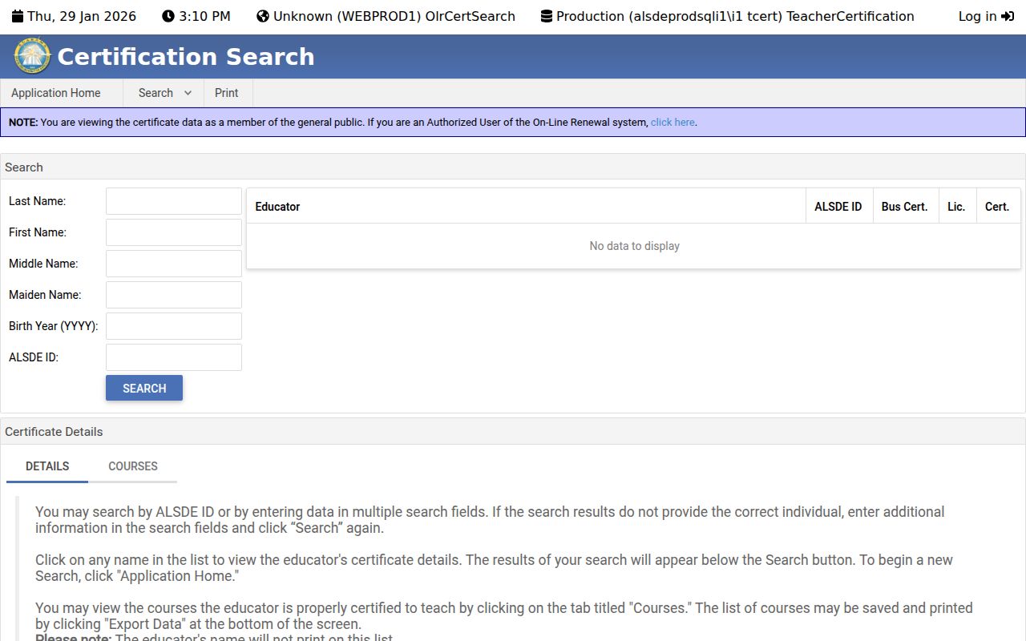This screenshot has height=641, width=1026.
Task: Click the bold 'NOTE:' text in the banner
Action: [x=23, y=123]
